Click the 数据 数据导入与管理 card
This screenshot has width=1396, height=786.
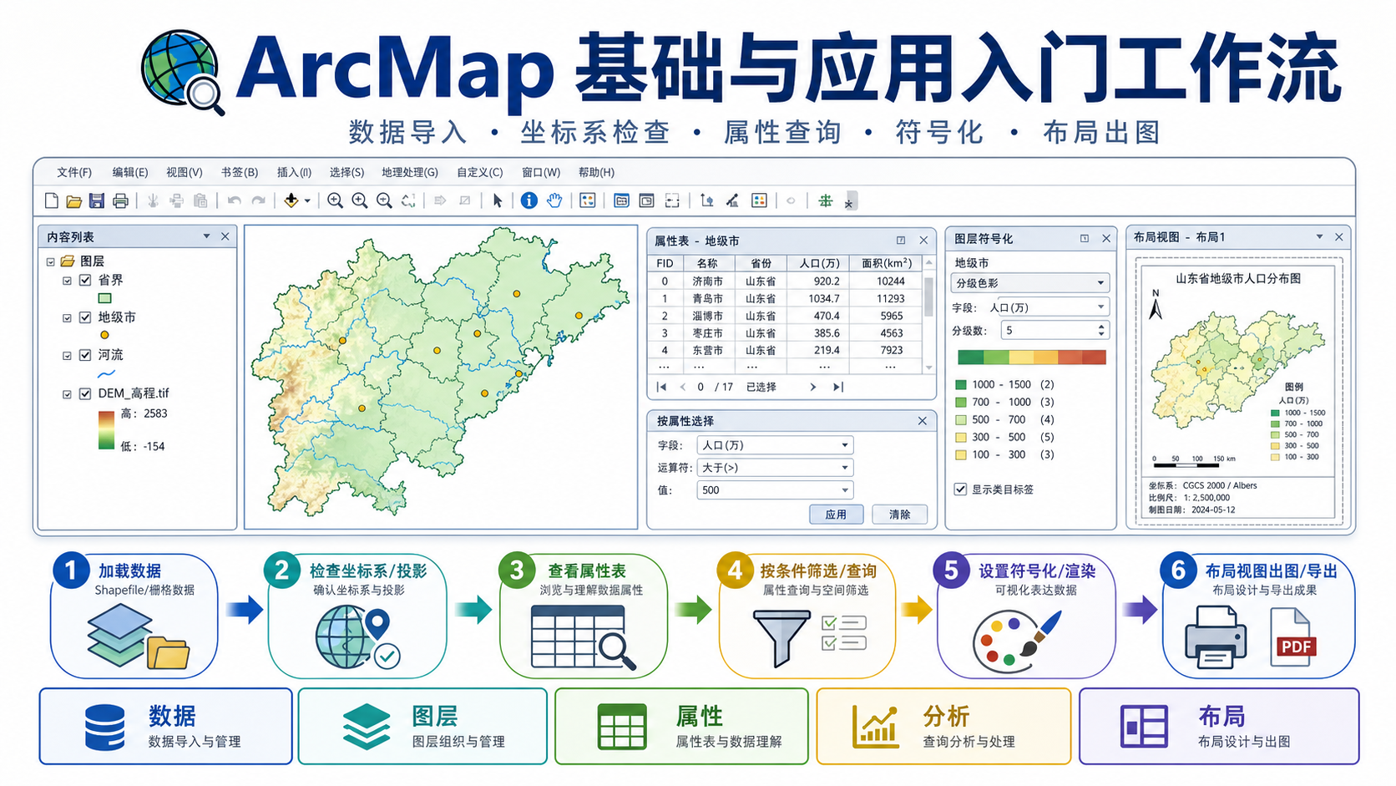pyautogui.click(x=166, y=726)
